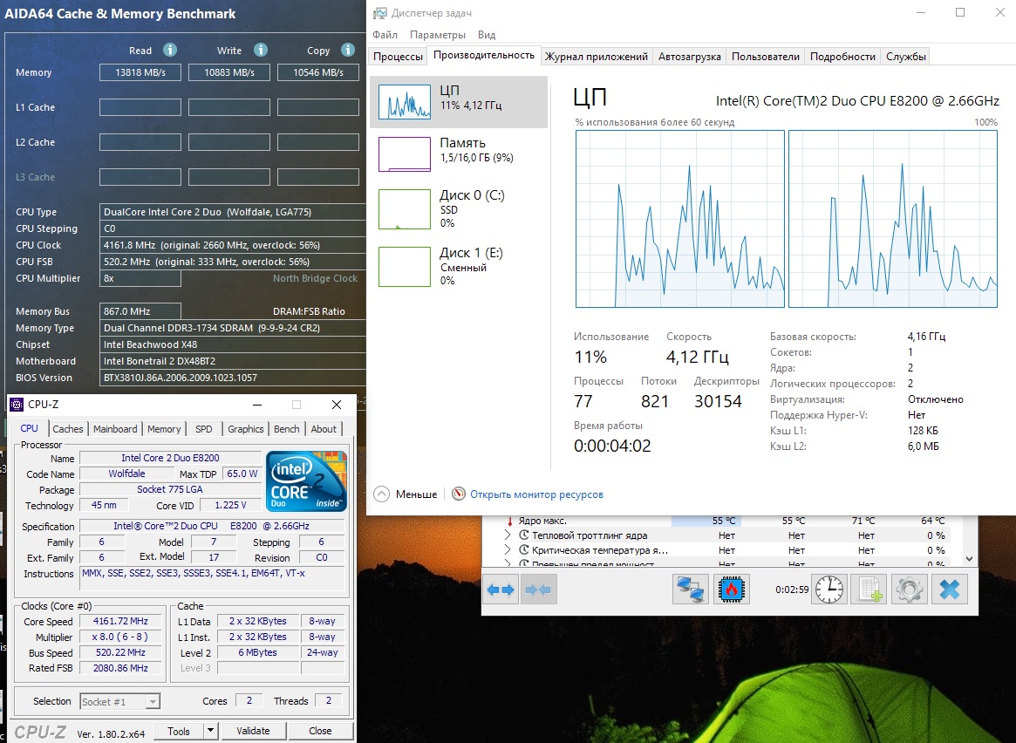Switch to the Автозагрузка tab
Screen dimensions: 1016x743
point(690,57)
